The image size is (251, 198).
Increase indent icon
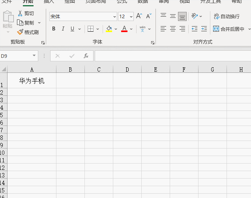tap(204, 29)
